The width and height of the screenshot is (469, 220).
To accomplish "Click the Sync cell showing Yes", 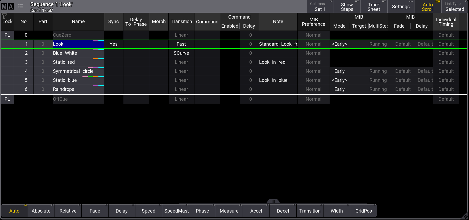I will pos(114,44).
